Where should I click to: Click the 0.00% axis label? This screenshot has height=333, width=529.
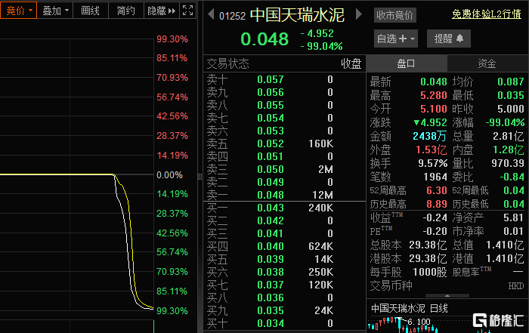point(169,175)
